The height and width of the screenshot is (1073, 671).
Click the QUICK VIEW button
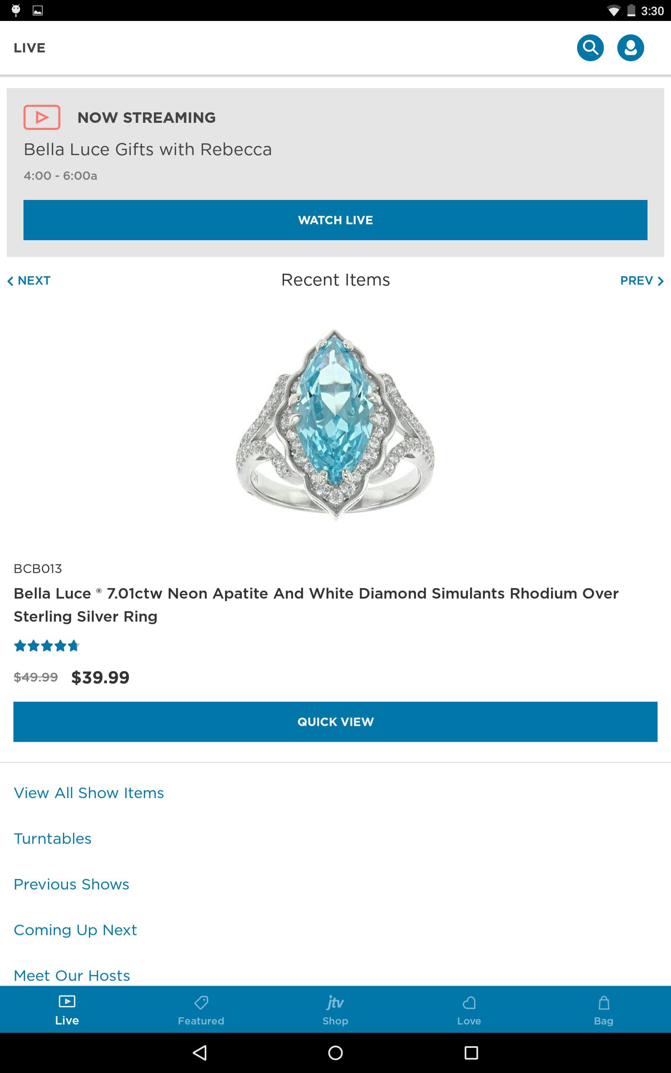[x=335, y=721]
